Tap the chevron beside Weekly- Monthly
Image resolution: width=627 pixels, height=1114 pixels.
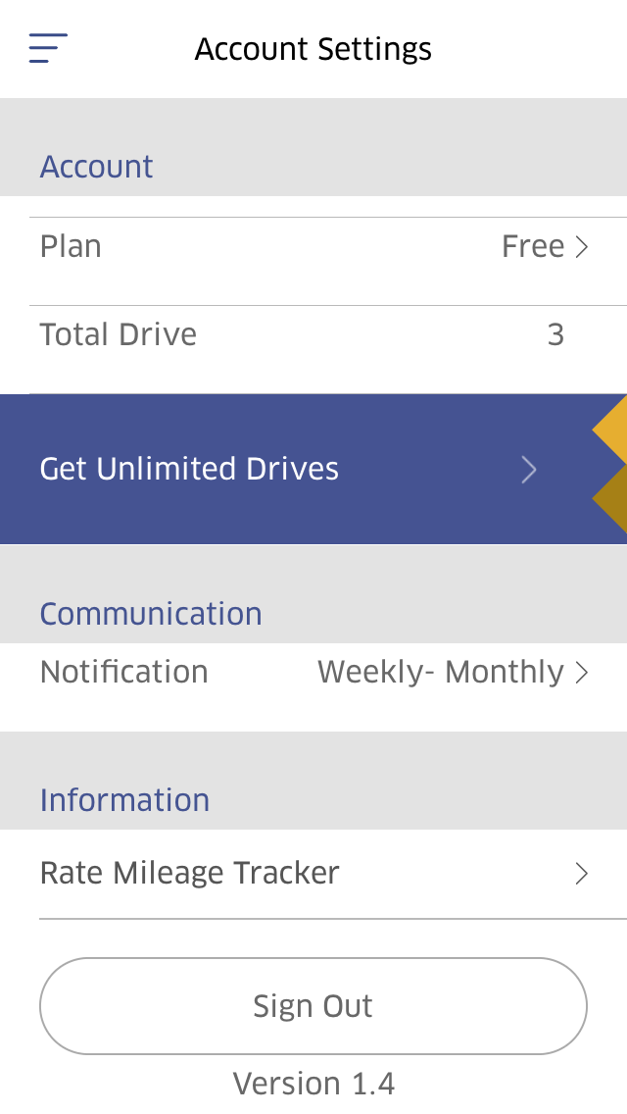(x=582, y=672)
